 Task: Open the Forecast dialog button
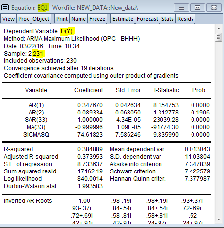pos(147,19)
